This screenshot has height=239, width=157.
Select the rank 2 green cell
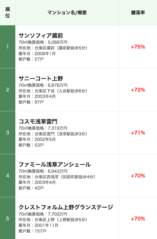click(x=8, y=90)
